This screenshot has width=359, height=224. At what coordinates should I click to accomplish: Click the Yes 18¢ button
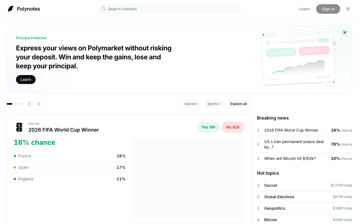(x=208, y=127)
